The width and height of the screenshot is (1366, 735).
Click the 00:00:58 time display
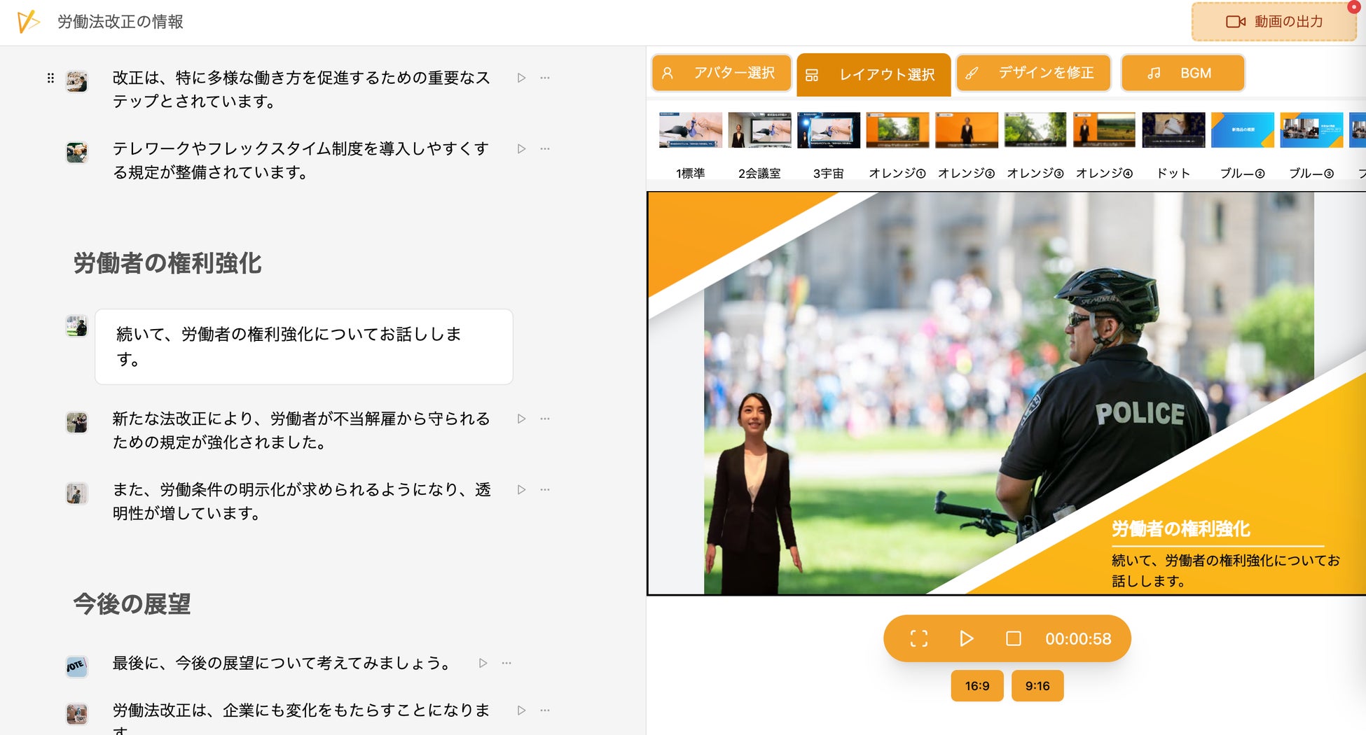point(1078,638)
